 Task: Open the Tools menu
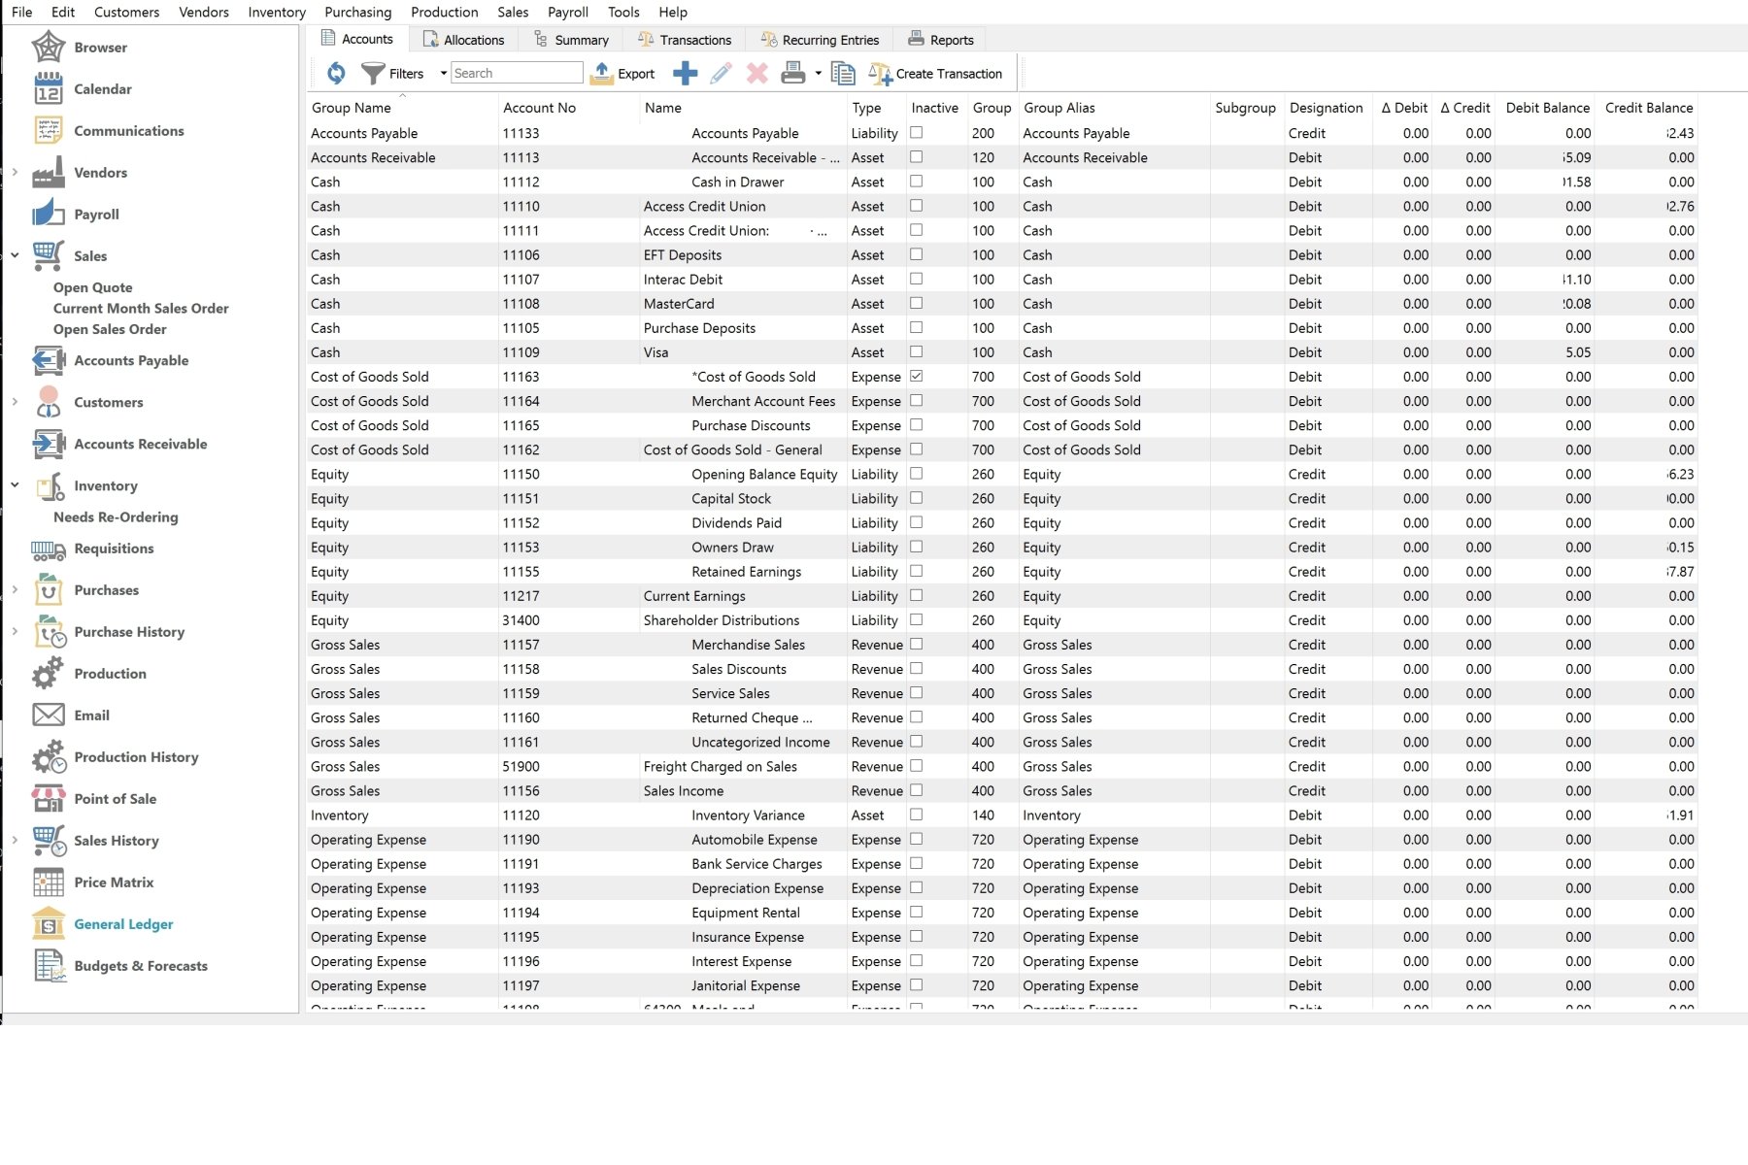(x=623, y=12)
